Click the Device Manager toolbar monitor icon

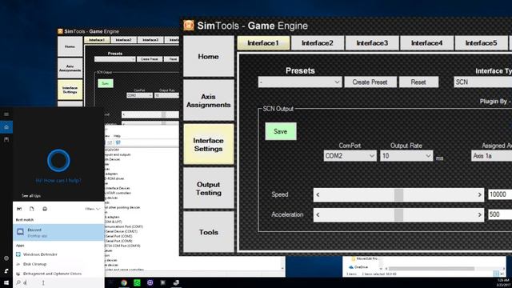click(118, 142)
